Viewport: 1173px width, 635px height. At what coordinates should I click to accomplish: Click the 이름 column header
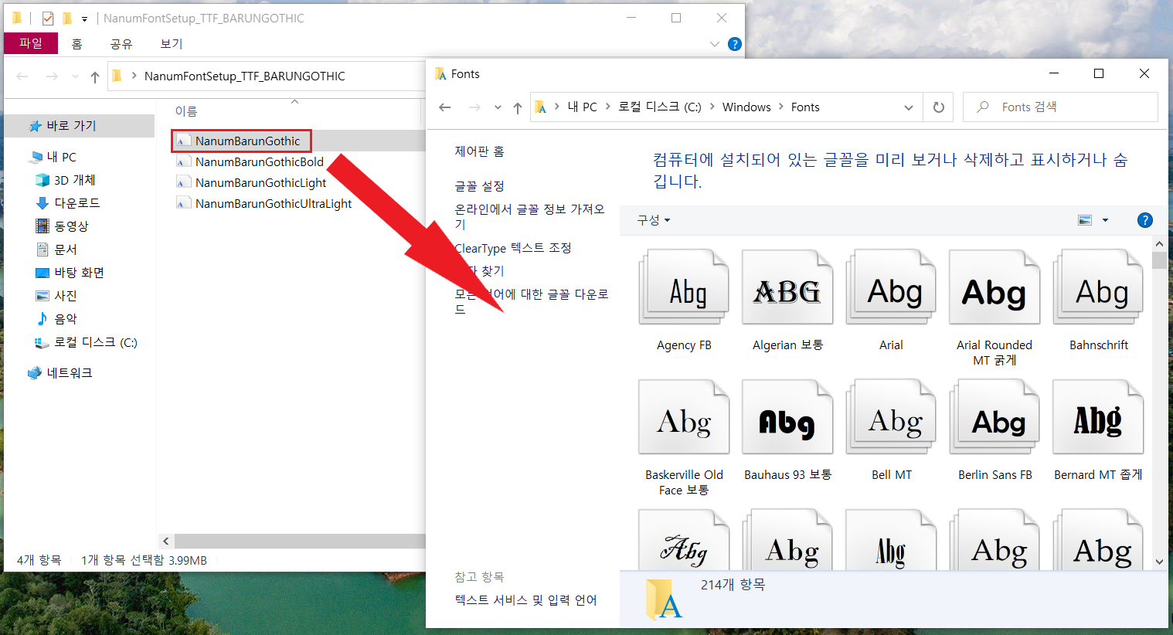click(186, 111)
